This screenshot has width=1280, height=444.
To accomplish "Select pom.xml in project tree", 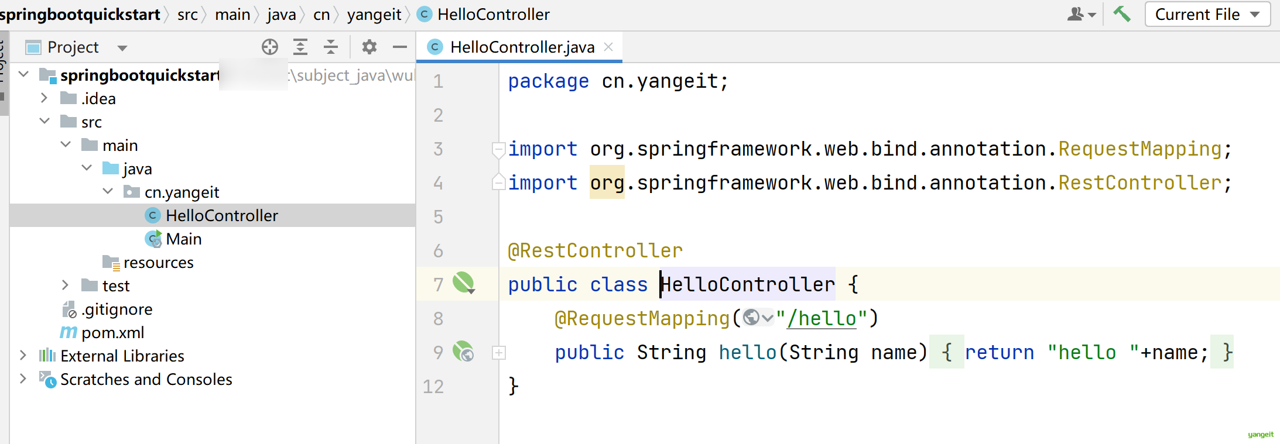I will click(x=112, y=332).
